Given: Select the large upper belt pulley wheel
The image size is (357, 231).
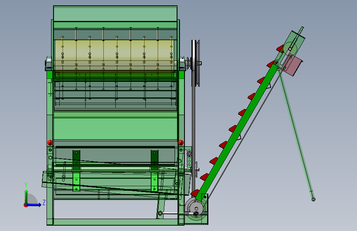Looking at the screenshot, I should (195, 63).
